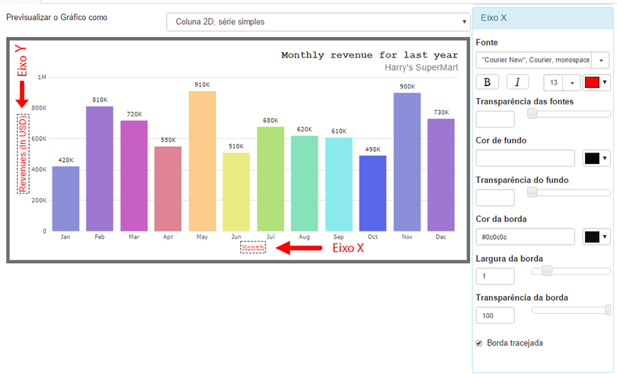This screenshot has width=617, height=374.
Task: Click the Transparência das fontes slider handle
Action: tap(532, 114)
